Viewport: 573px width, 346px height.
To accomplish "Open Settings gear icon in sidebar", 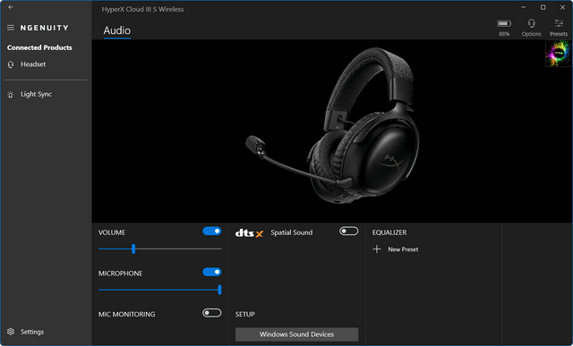I will coord(11,332).
